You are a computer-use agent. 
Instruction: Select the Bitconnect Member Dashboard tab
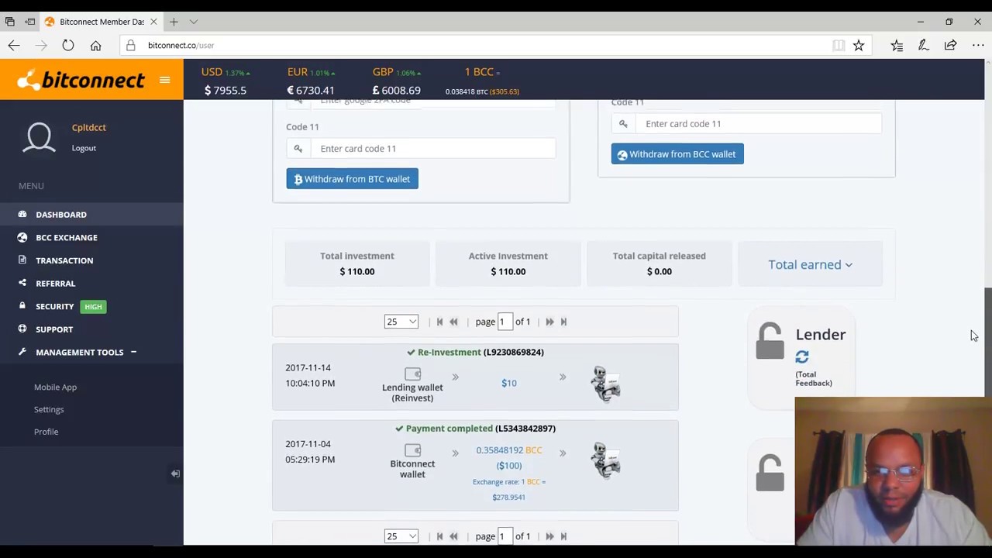pyautogui.click(x=101, y=22)
